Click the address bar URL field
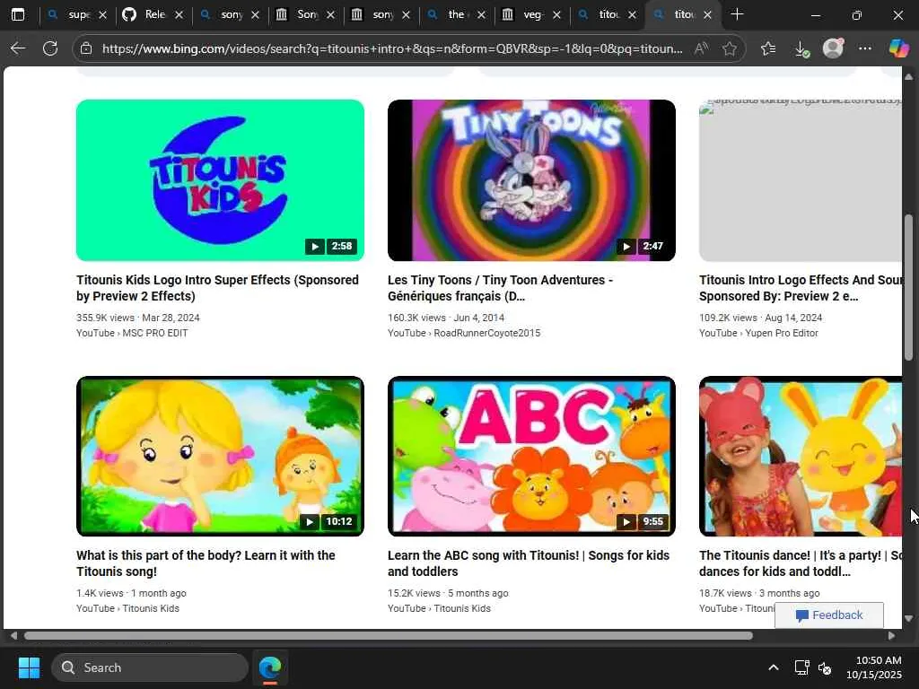919x689 pixels. tap(391, 48)
